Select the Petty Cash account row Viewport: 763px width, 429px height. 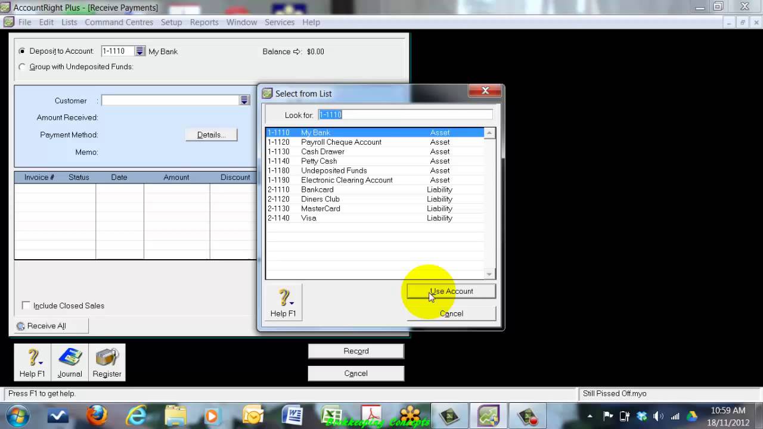tap(375, 161)
